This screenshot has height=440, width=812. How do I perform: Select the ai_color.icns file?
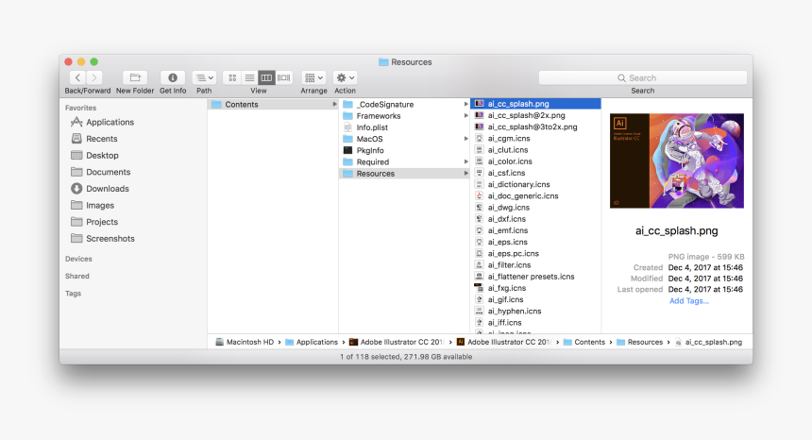(x=535, y=161)
